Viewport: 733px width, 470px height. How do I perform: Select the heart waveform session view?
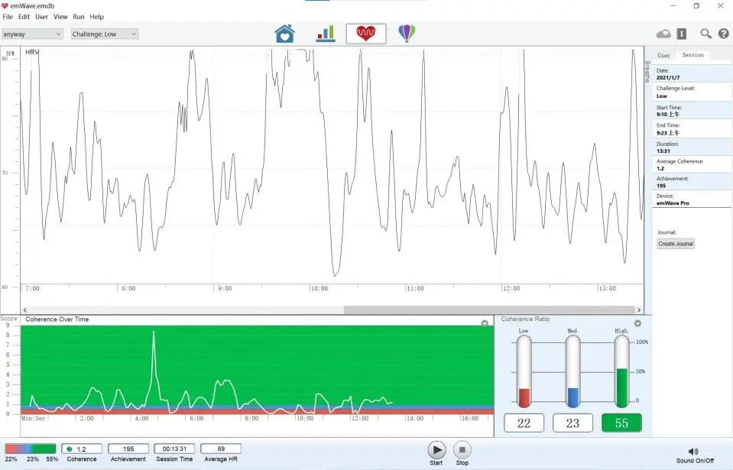[366, 34]
